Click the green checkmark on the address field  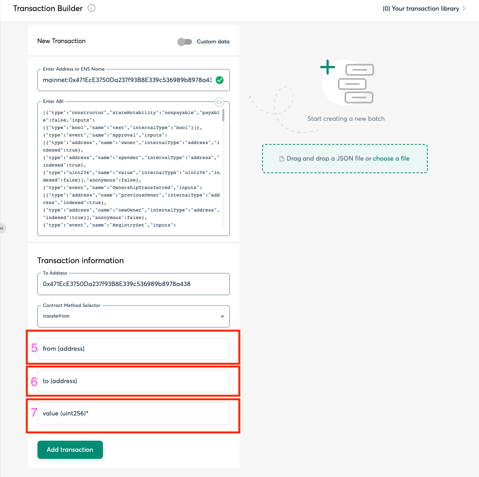point(220,80)
